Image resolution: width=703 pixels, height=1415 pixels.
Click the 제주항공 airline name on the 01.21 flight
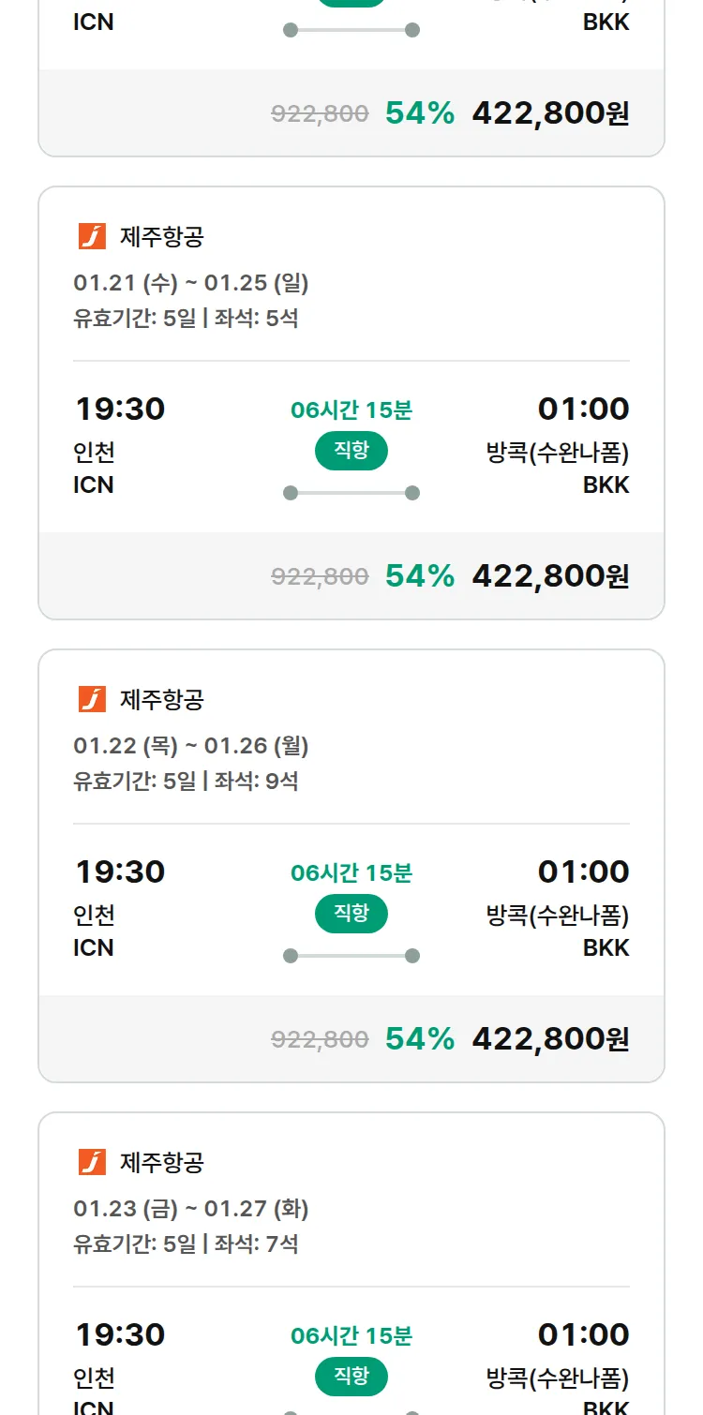162,237
